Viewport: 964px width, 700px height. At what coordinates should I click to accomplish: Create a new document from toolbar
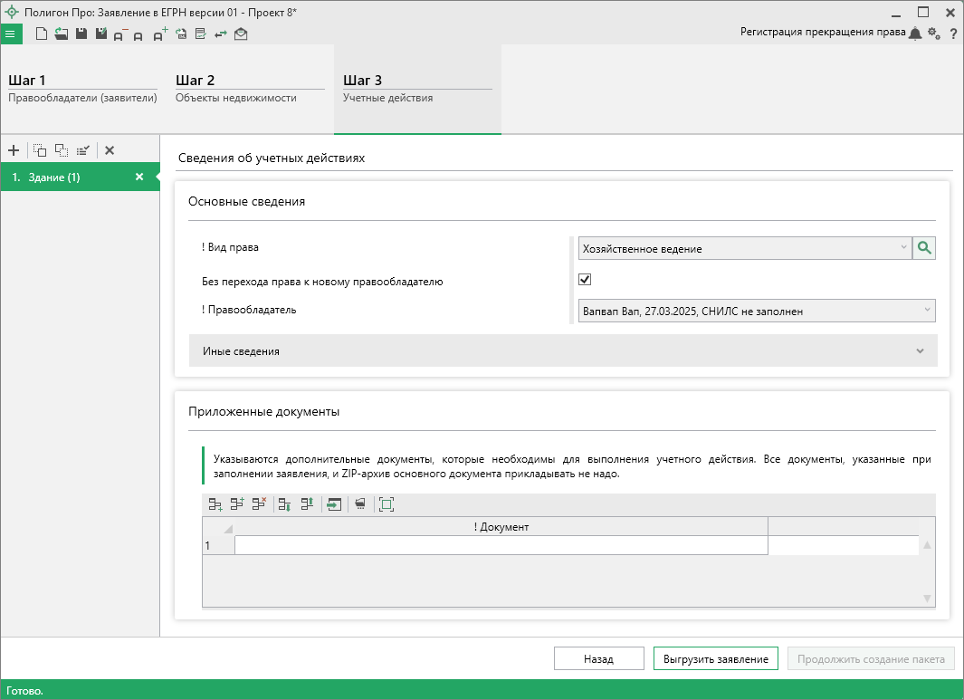[x=42, y=34]
